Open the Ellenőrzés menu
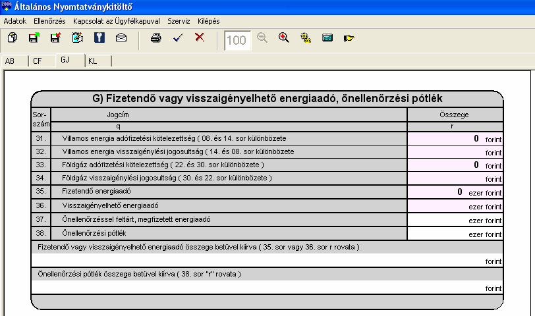 [49, 21]
